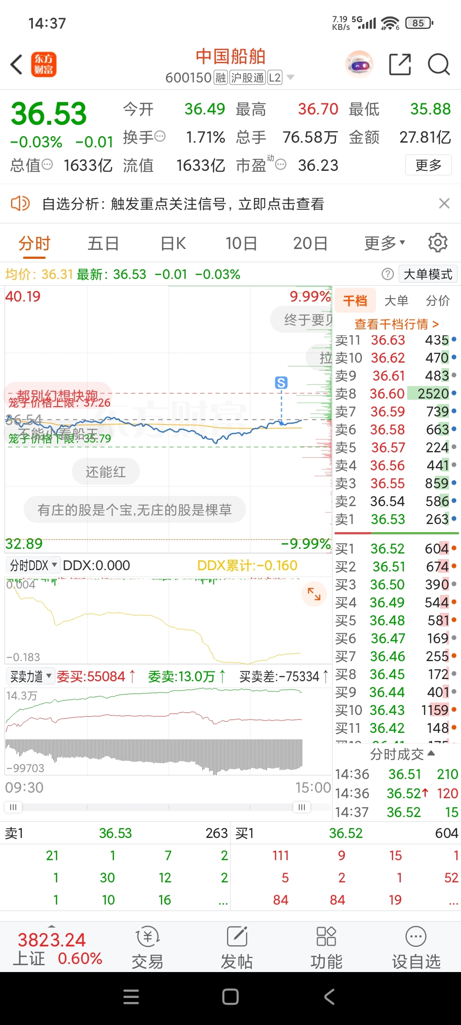Tap the speaker announcement icon
Screen dimensions: 461x1025
[x=20, y=204]
